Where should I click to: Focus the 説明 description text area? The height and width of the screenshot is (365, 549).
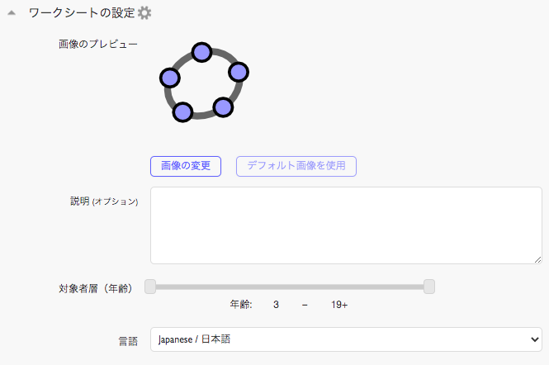point(346,225)
